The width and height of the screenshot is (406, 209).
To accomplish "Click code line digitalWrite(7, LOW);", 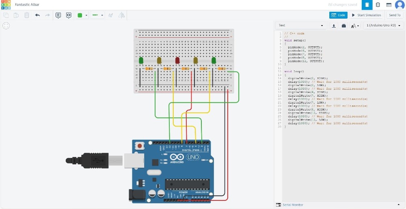I will click(307, 102).
